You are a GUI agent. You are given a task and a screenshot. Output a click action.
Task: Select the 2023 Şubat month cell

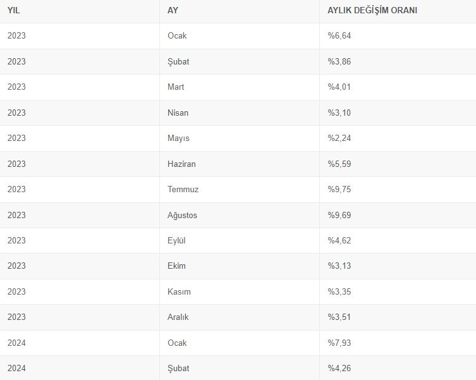pyautogui.click(x=178, y=61)
